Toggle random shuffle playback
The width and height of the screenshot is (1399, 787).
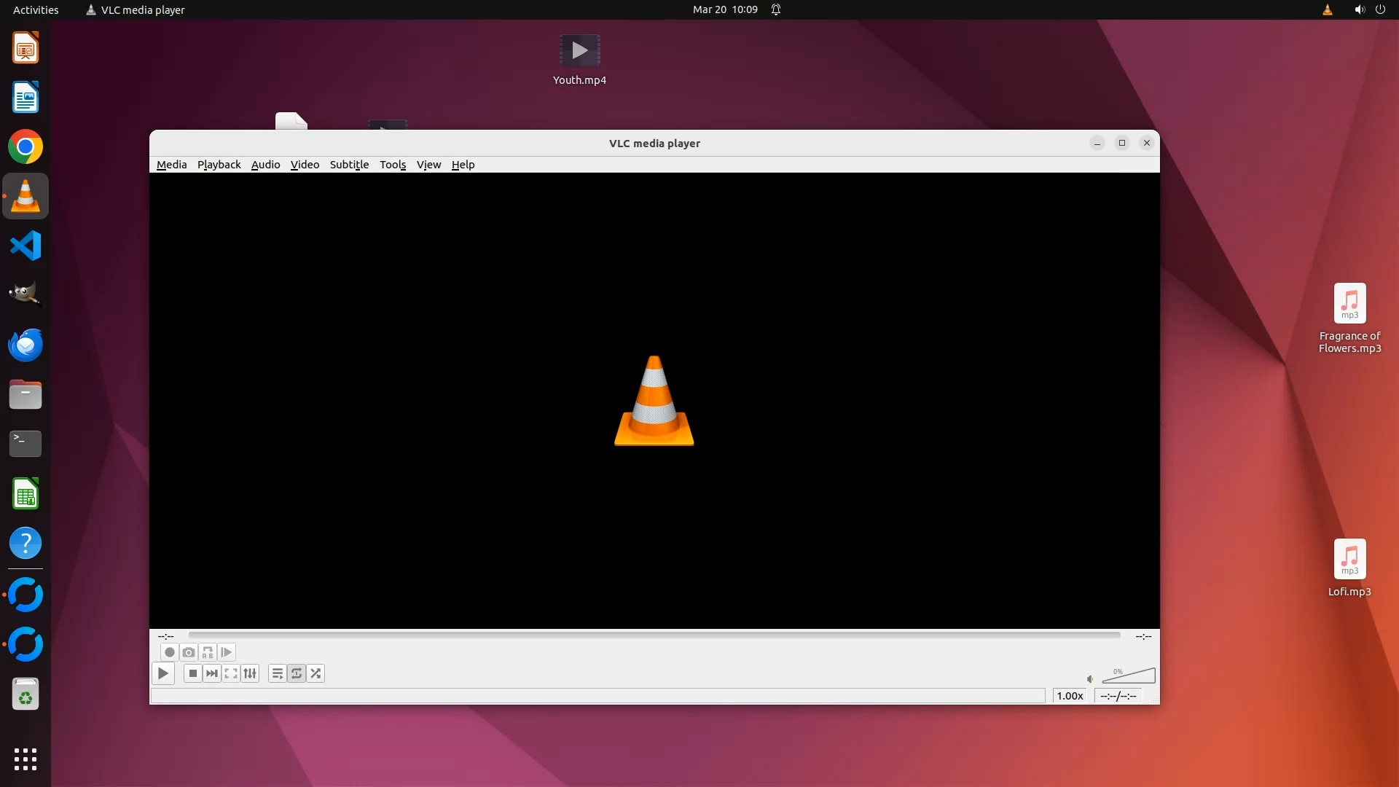(x=316, y=673)
